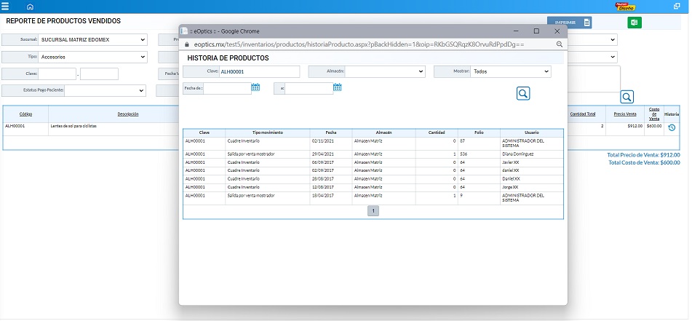Click the Folio column header
692x321 pixels.
click(479, 132)
